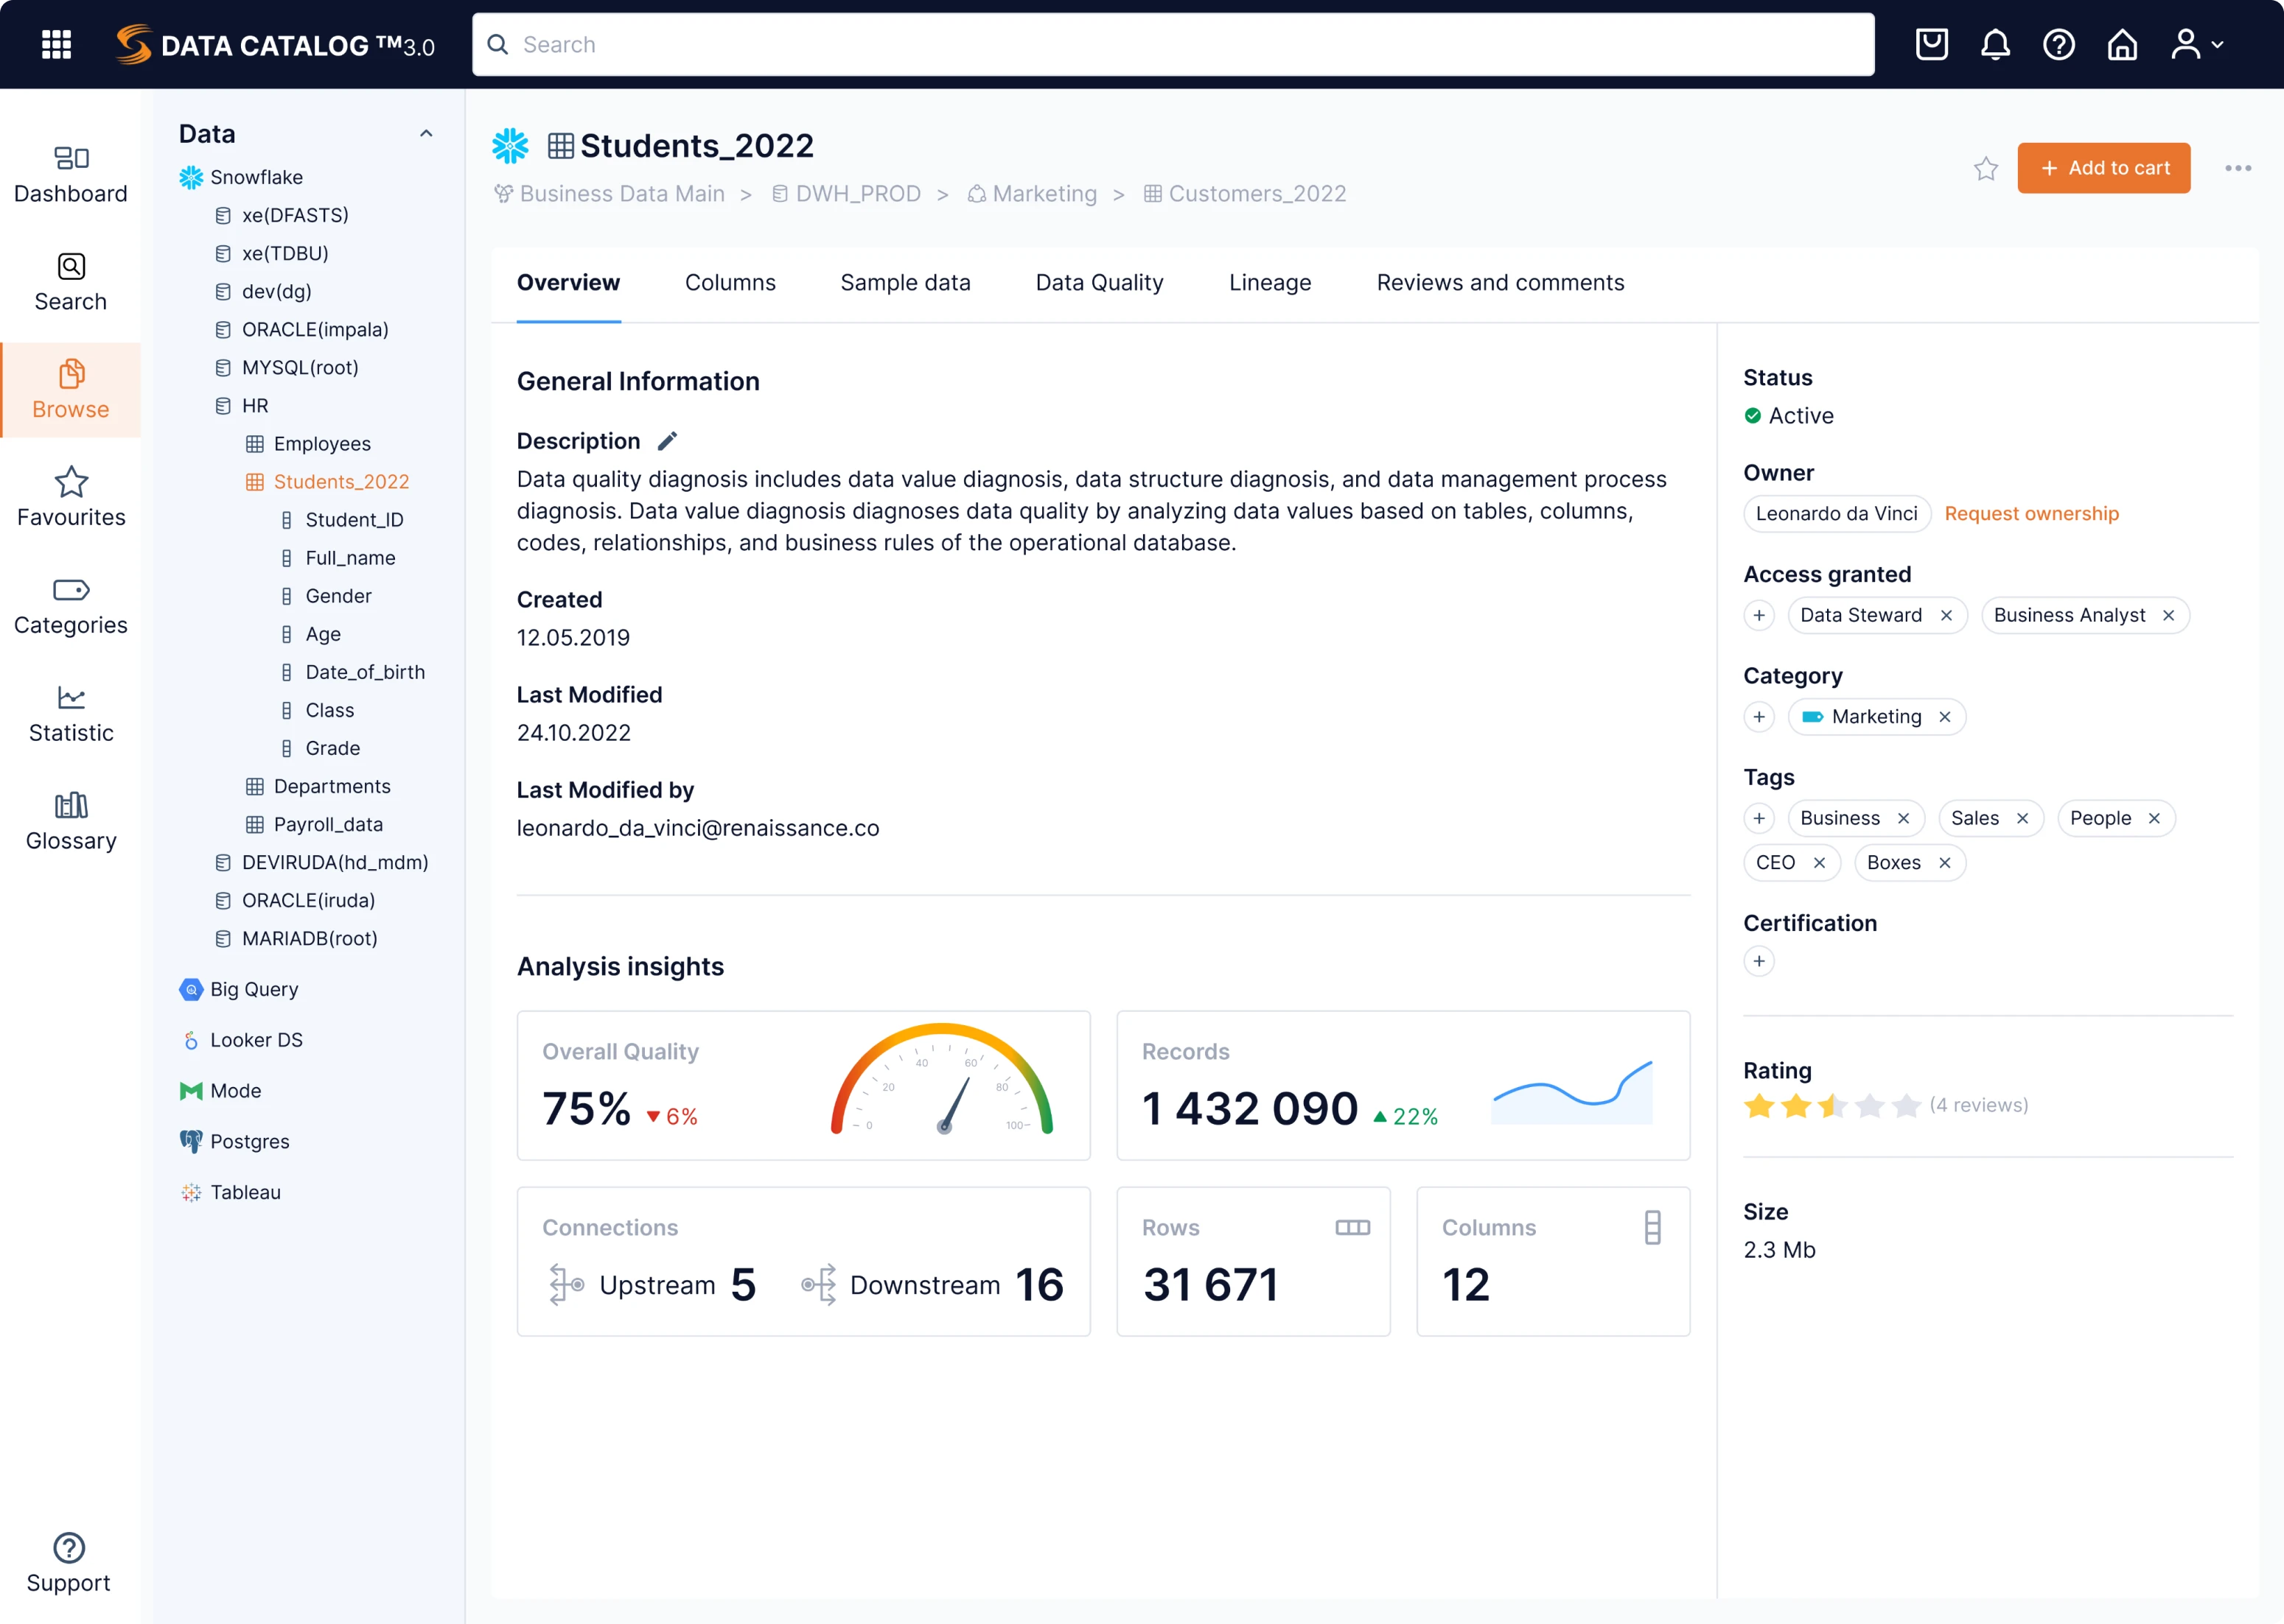Open the help question mark icon

2059,44
